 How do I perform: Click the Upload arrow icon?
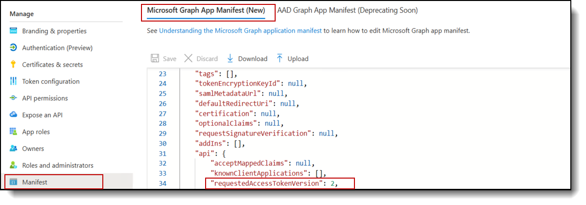click(280, 59)
